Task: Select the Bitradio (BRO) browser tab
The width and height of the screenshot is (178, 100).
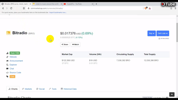Action: pyautogui.click(x=16, y=4)
